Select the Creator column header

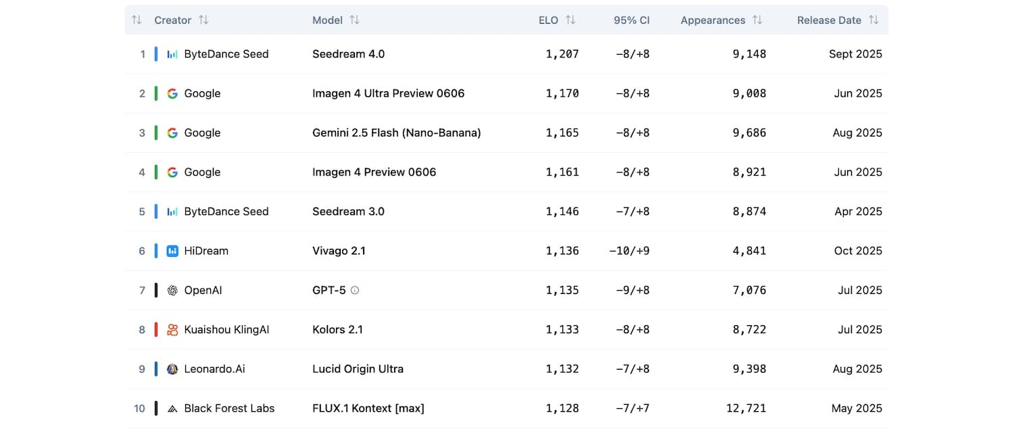tap(172, 20)
